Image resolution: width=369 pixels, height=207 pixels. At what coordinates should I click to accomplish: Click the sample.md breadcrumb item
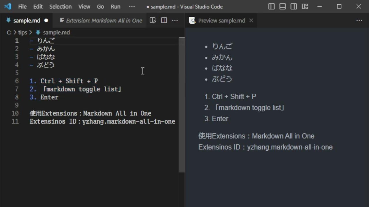[56, 32]
